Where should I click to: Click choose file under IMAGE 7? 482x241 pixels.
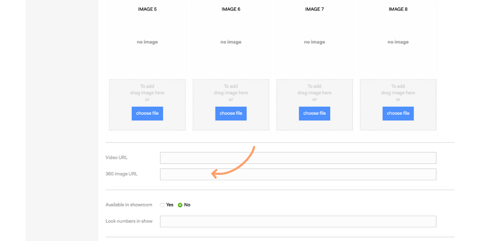(x=315, y=113)
